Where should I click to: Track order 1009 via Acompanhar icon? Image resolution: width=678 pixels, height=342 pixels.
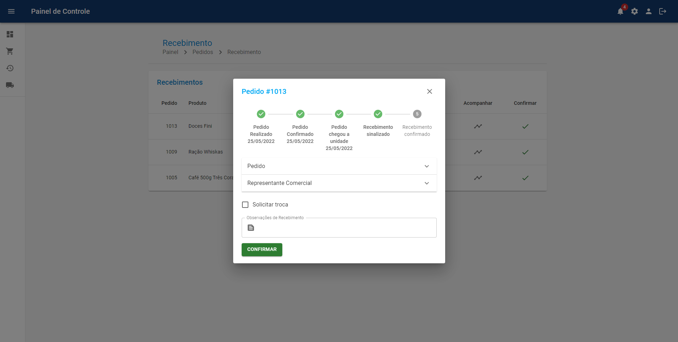pos(478,152)
